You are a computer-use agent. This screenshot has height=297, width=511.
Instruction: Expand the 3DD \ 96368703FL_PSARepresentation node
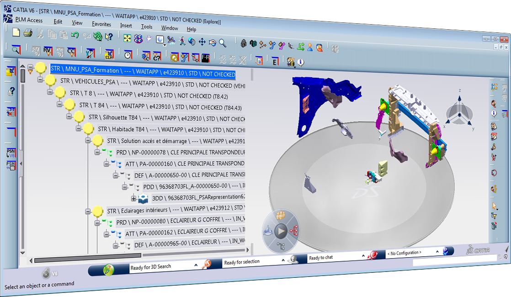[x=133, y=198]
